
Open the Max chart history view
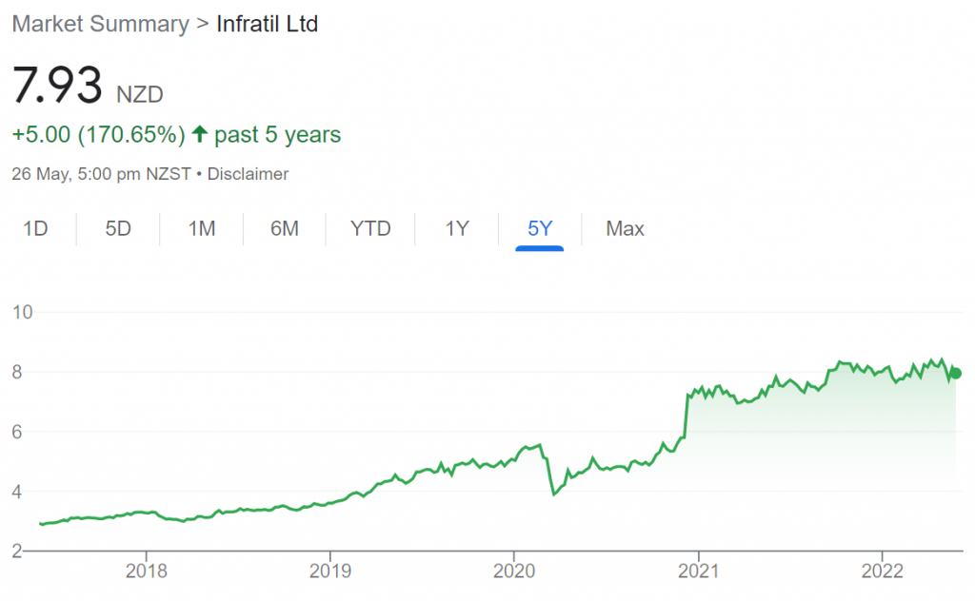624,228
